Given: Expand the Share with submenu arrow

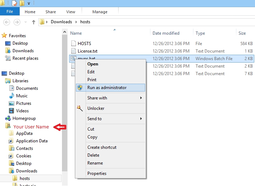Looking at the screenshot, I should (141, 98).
